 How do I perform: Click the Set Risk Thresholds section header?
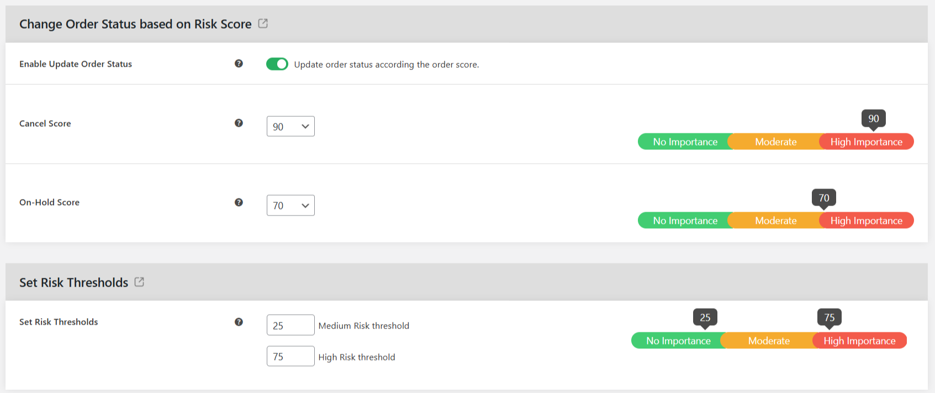point(74,282)
